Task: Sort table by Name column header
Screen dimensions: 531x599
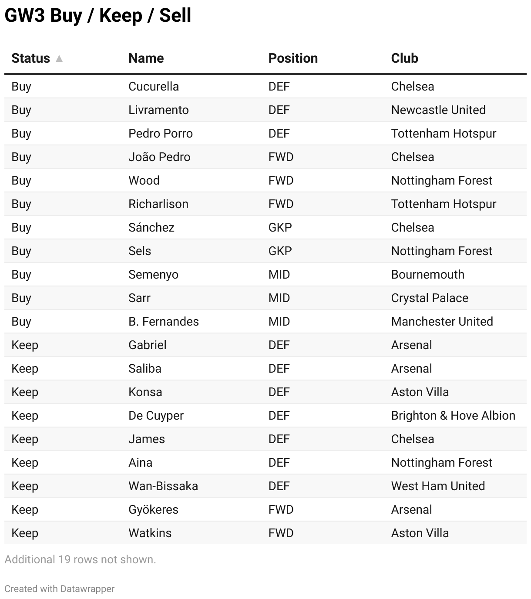Action: pyautogui.click(x=146, y=58)
